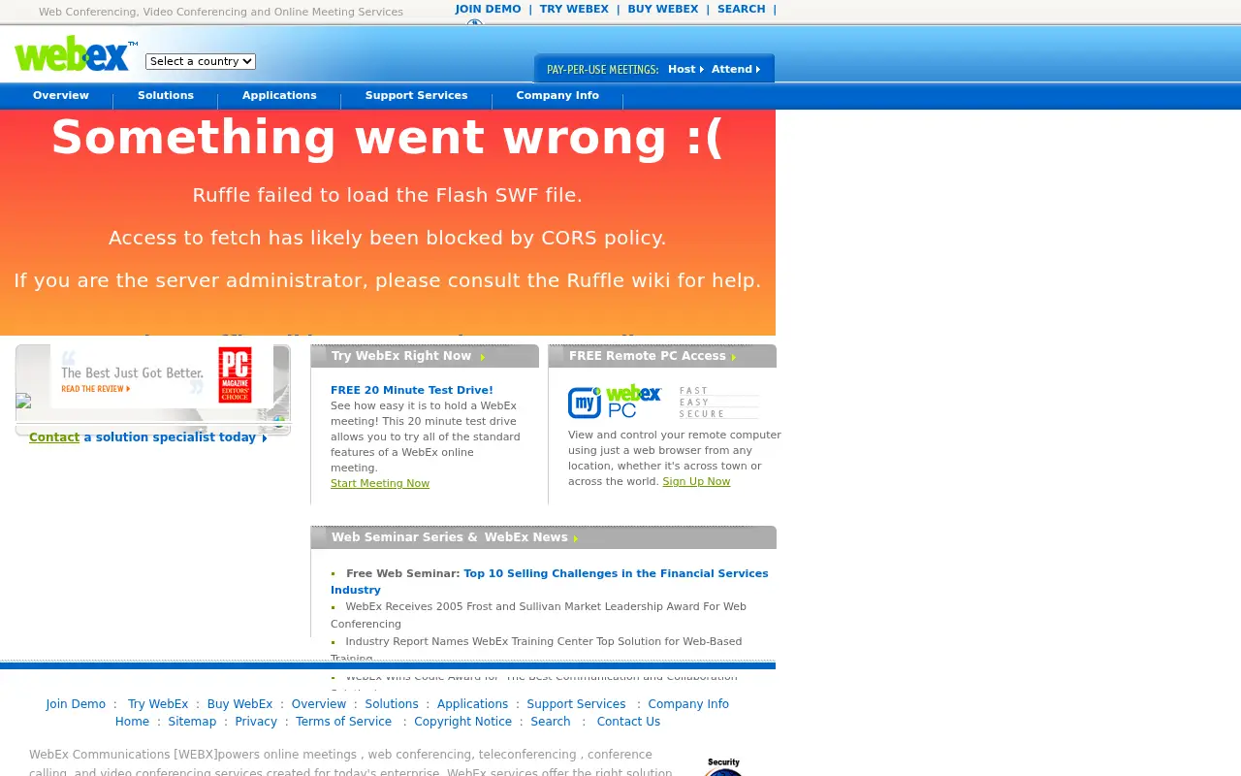Click the arrow after 'a solution specialist today'
1241x776 pixels.
click(264, 438)
